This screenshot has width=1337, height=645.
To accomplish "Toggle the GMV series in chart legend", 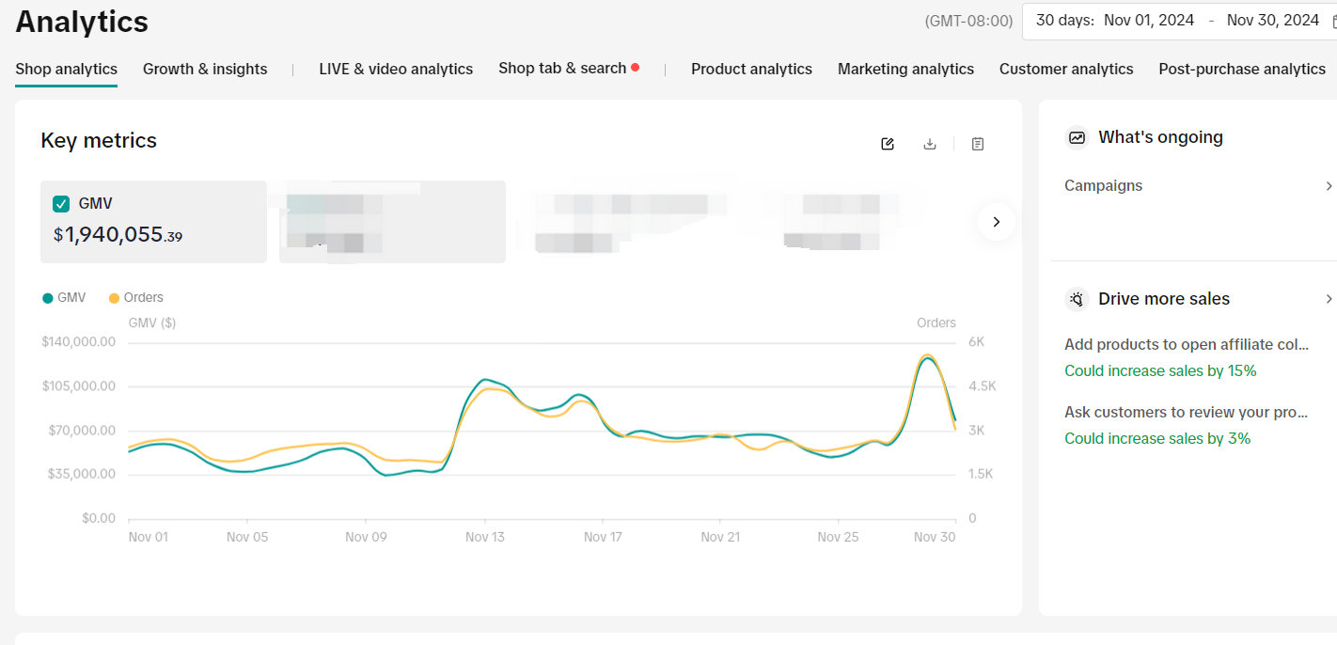I will click(64, 297).
